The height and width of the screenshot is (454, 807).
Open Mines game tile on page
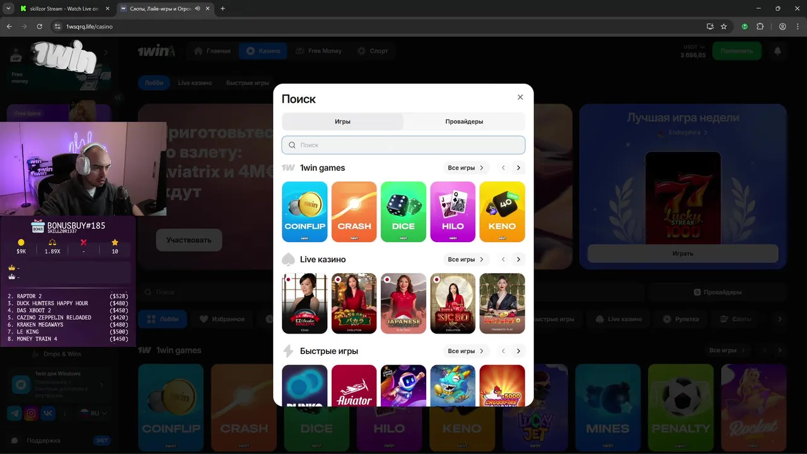click(608, 408)
